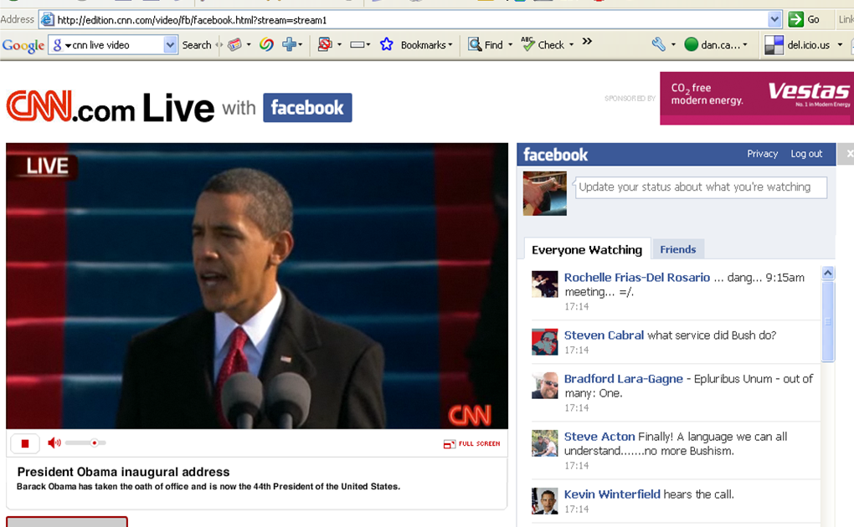This screenshot has height=527, width=854.
Task: Click the Go arrow button
Action: pos(795,19)
